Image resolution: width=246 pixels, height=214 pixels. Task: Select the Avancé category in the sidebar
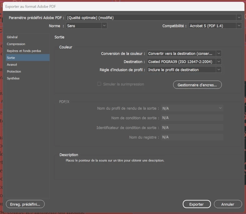pos(28,65)
